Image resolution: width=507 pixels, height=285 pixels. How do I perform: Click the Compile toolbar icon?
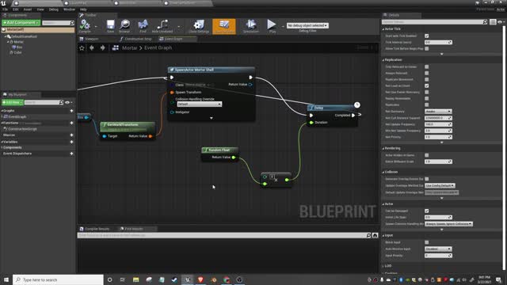click(x=85, y=25)
